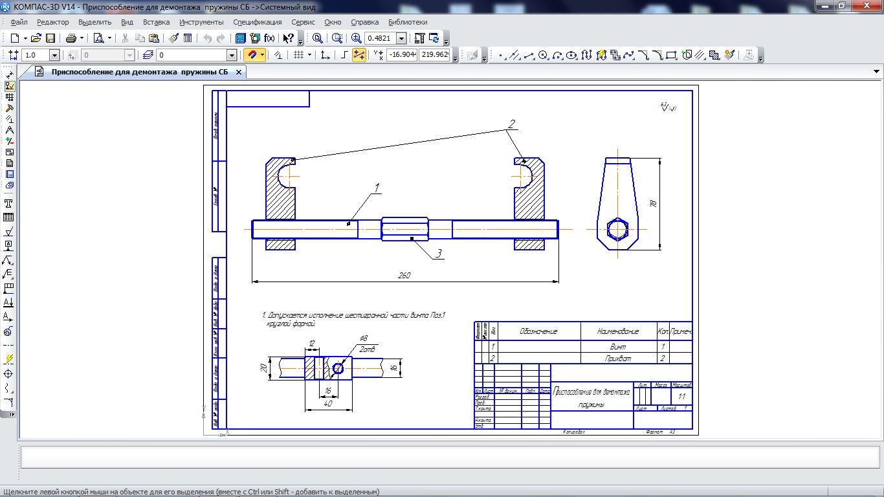Open the Окно menu
The height and width of the screenshot is (497, 884).
point(333,22)
